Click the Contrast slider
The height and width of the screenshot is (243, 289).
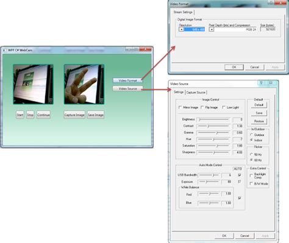click(213, 126)
